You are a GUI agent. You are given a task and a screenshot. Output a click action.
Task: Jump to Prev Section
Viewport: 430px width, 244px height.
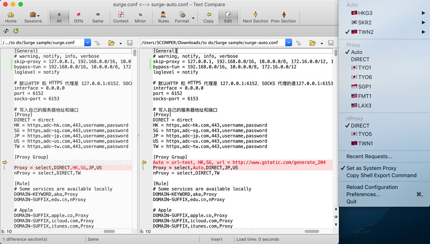click(284, 17)
